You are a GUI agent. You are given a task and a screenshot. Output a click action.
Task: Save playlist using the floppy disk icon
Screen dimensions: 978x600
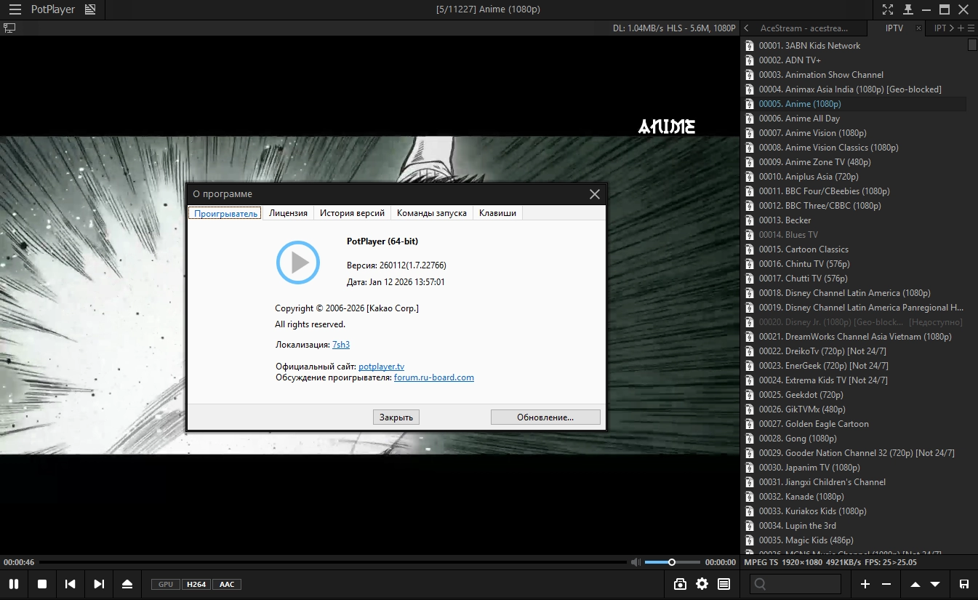pos(964,584)
